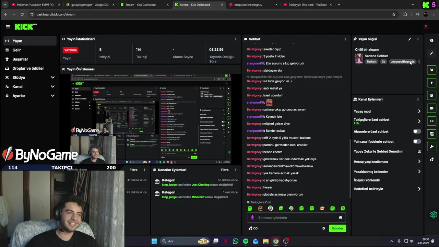The image size is (439, 247).
Task: Open external link for Yapay Zeka Sohbet Denetimi
Action: click(419, 151)
